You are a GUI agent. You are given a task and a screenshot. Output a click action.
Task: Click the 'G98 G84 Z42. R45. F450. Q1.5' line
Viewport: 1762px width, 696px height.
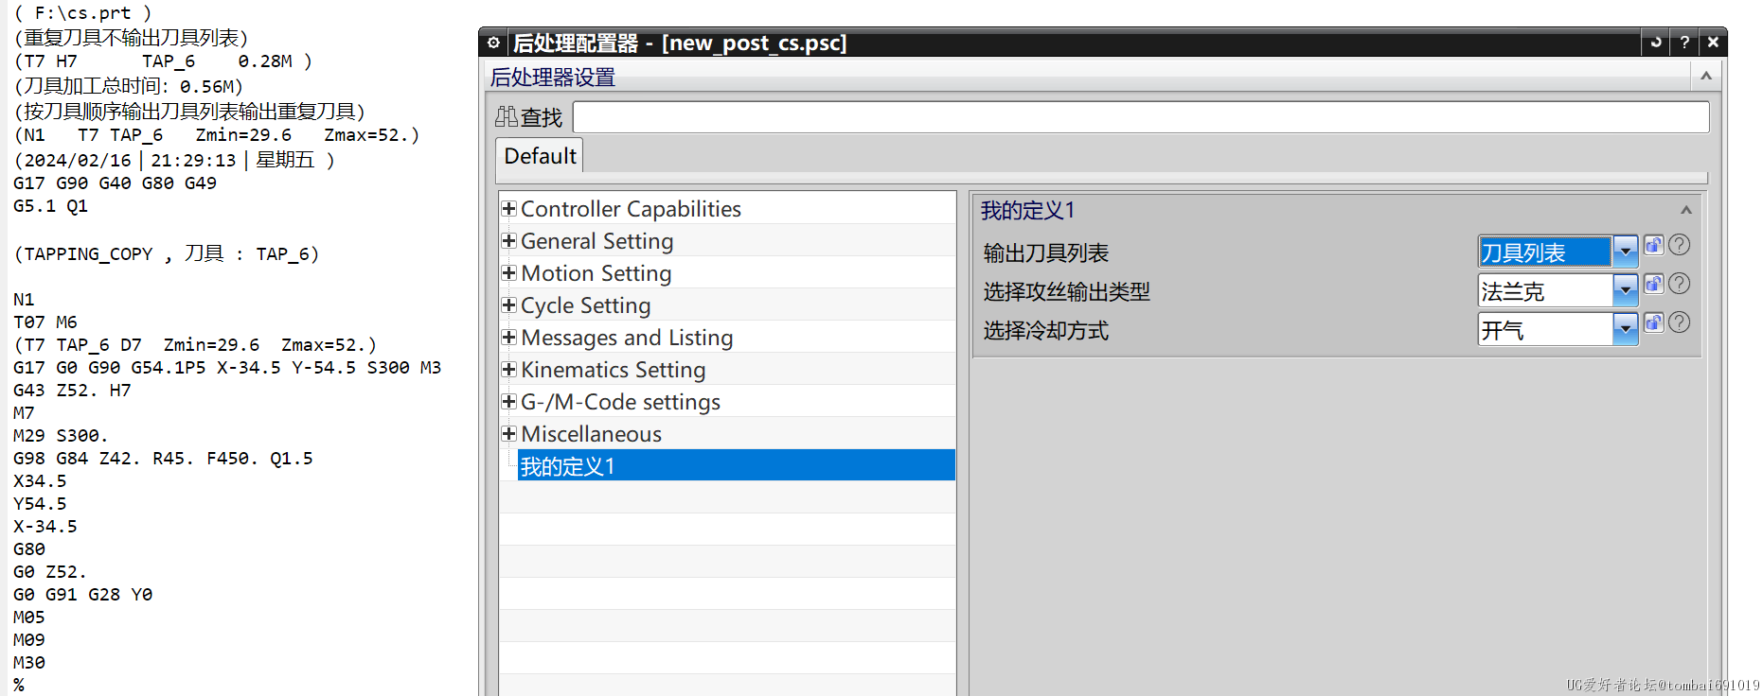(x=163, y=458)
